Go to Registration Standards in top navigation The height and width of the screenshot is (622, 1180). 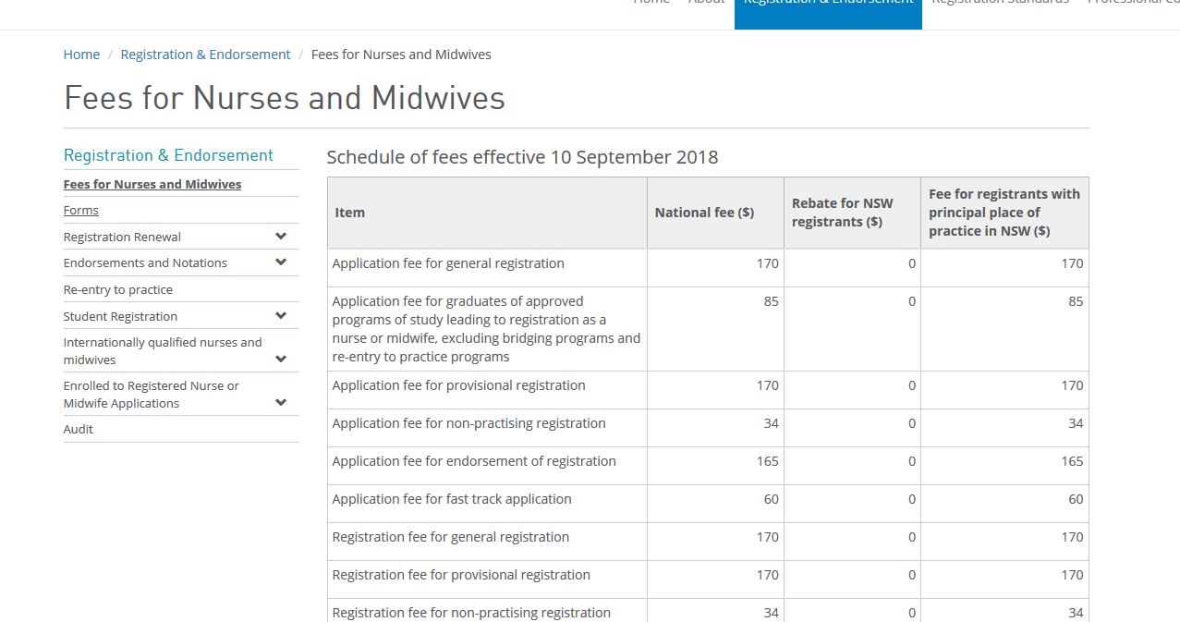[1000, 6]
